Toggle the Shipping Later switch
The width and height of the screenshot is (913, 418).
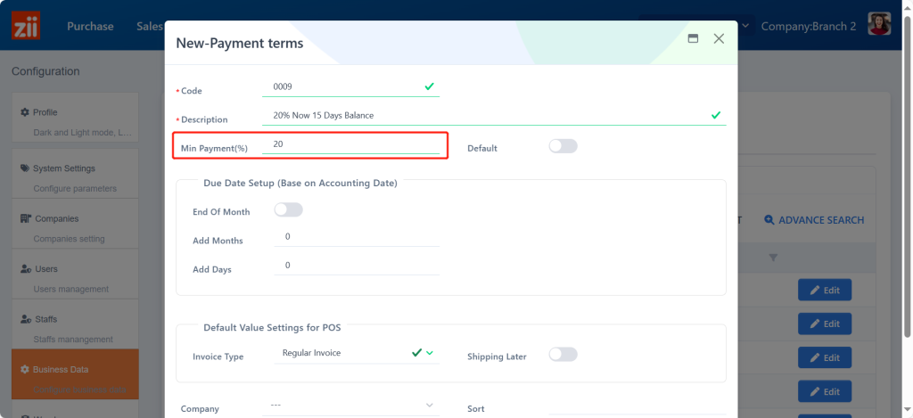coord(563,355)
